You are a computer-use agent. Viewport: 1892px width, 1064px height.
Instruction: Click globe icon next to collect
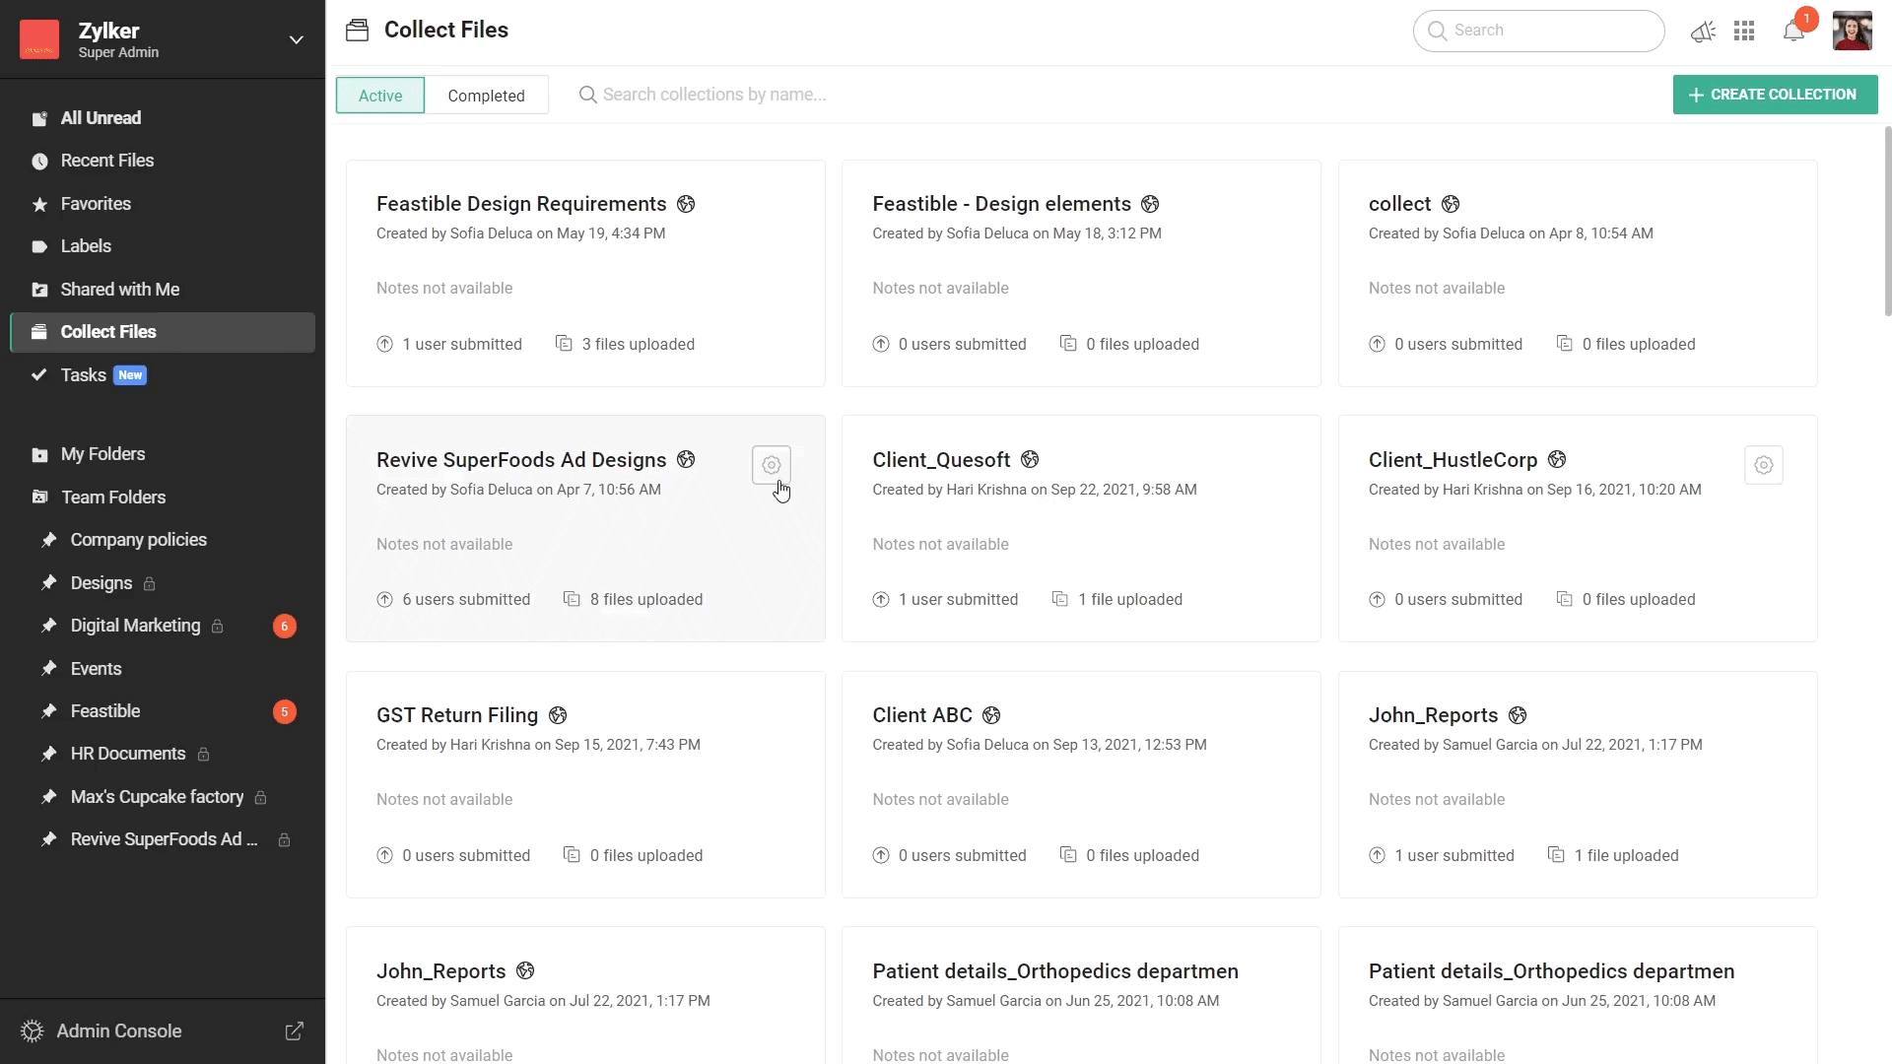pos(1451,204)
